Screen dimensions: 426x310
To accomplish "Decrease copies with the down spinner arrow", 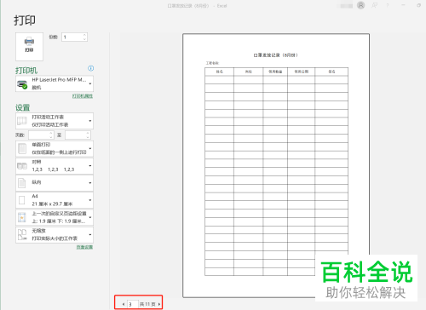I will pos(84,39).
